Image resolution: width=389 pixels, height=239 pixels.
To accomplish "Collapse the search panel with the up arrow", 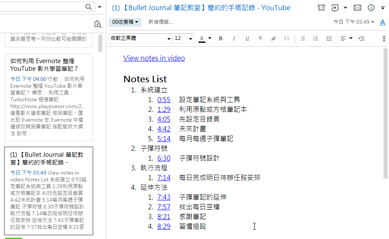I will tap(100, 7).
